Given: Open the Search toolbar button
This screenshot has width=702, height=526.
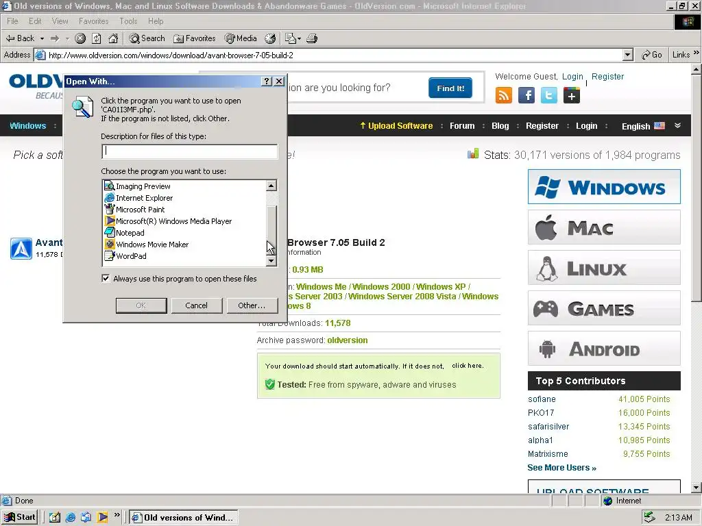Looking at the screenshot, I should [147, 38].
